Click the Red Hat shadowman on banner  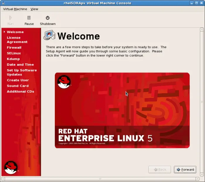coord(64,82)
